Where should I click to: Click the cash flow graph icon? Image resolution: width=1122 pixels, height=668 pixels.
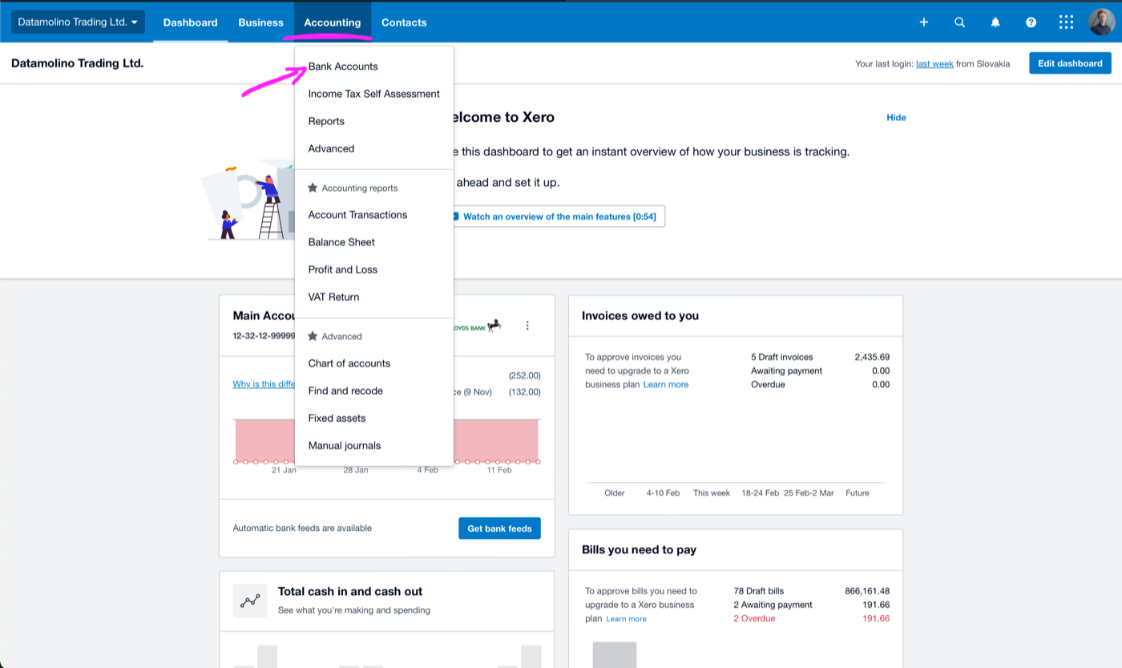(250, 600)
